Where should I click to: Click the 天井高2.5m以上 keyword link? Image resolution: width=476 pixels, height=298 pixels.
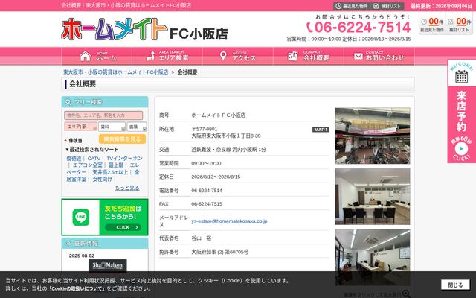coord(110,172)
